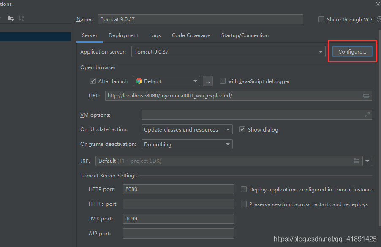Click the help icon beside Share through VCS

[x=378, y=19]
